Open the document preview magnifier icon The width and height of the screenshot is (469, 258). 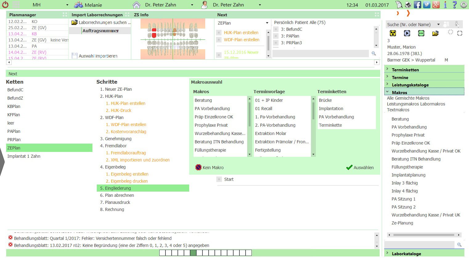tap(399, 5)
